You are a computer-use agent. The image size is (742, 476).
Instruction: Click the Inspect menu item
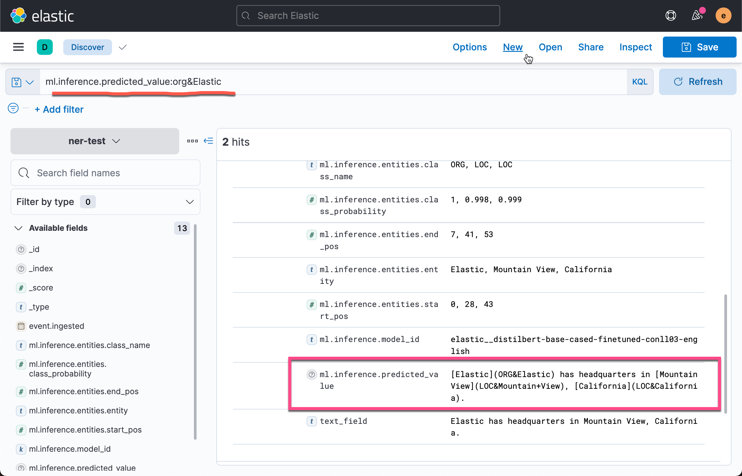[x=635, y=47]
